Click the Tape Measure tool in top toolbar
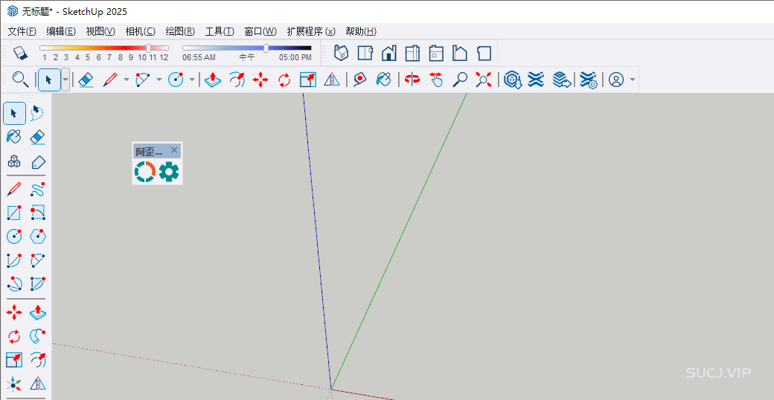774x400 pixels. click(x=359, y=80)
